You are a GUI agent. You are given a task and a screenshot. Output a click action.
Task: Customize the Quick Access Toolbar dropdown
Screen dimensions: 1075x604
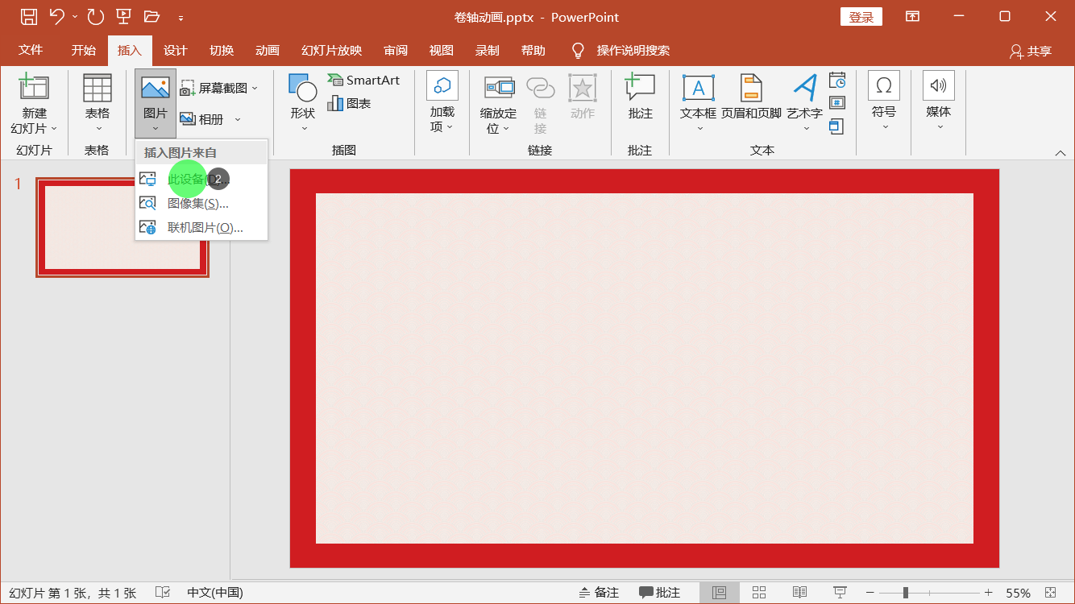[x=181, y=17]
